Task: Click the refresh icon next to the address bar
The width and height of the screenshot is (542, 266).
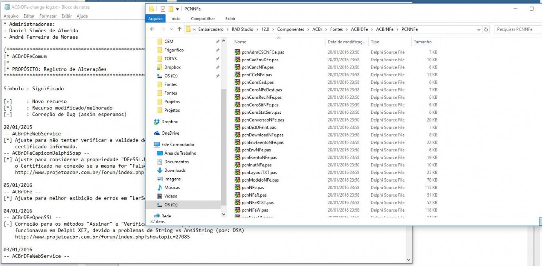Action: point(486,29)
